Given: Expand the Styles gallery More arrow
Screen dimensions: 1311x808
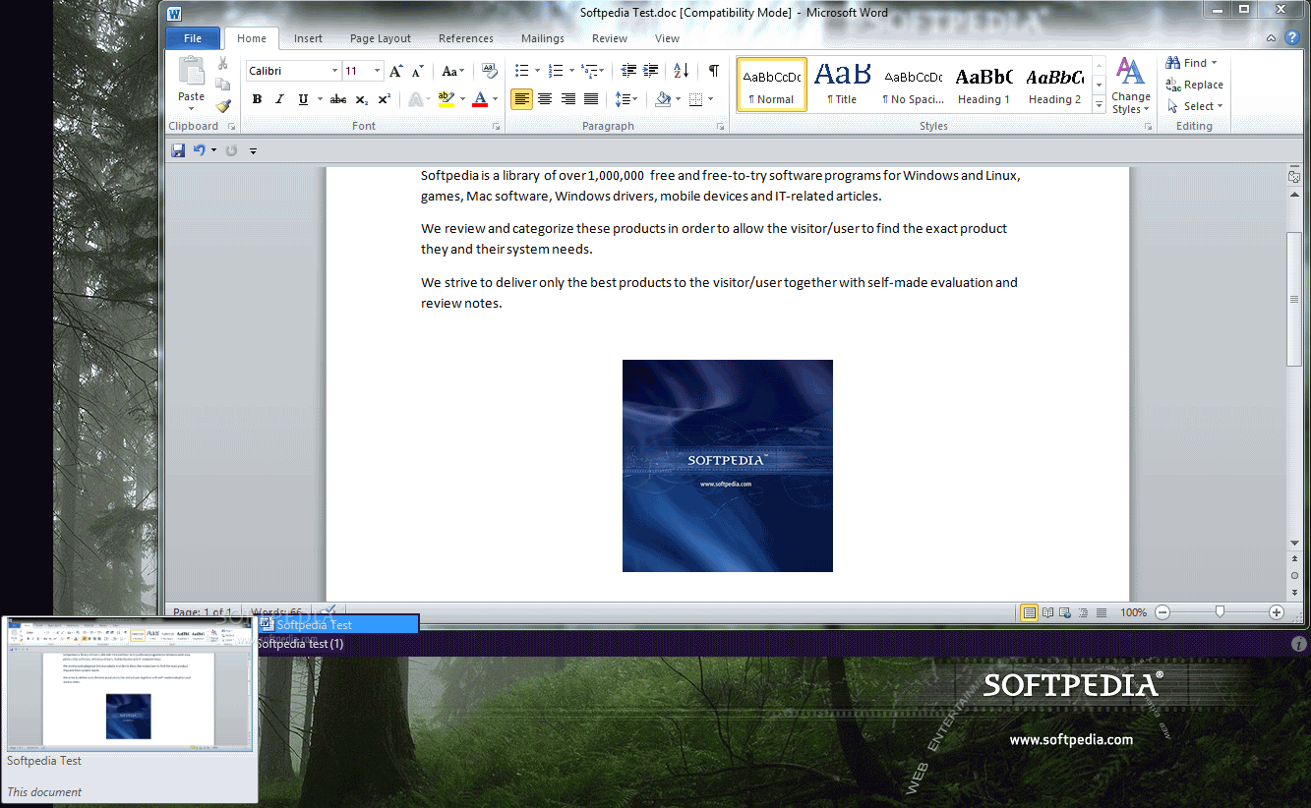Looking at the screenshot, I should coord(1099,105).
